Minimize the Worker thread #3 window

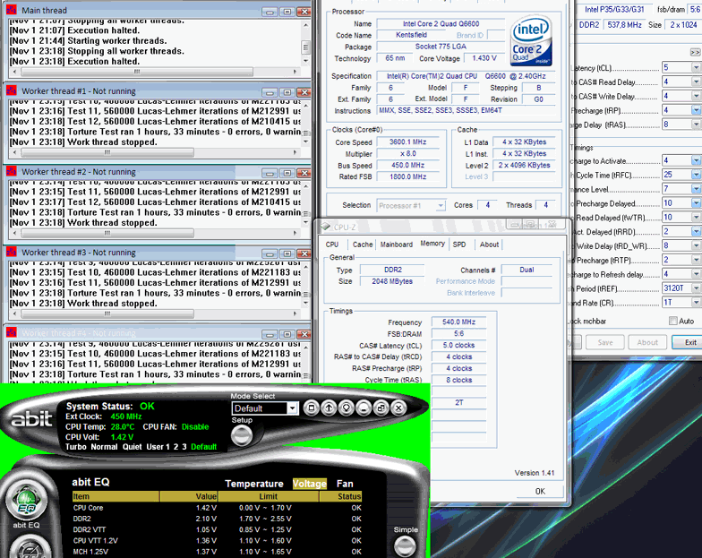coord(270,254)
